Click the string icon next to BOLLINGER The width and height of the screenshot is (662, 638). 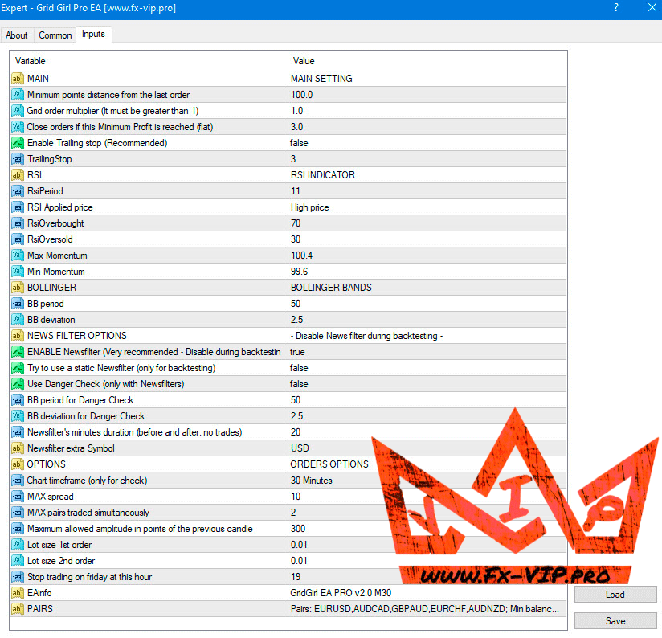click(x=18, y=288)
